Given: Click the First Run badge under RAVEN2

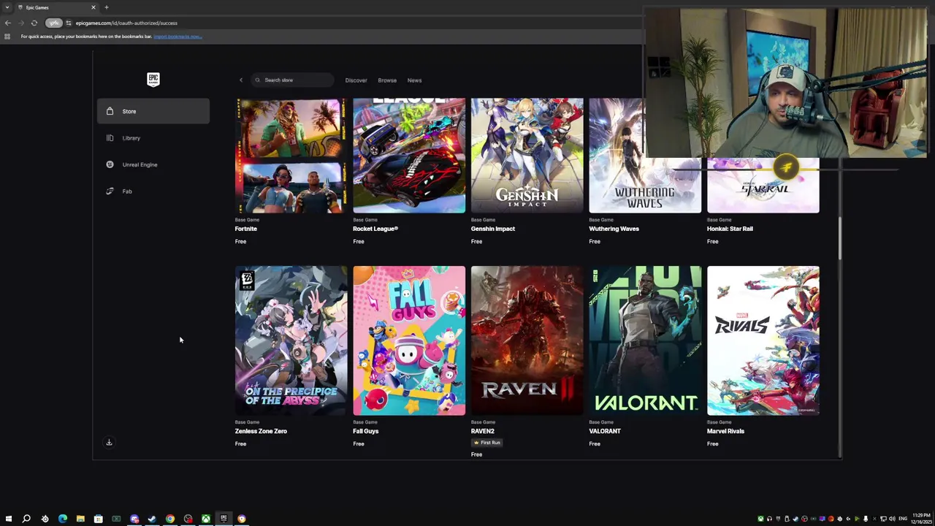Looking at the screenshot, I should (x=487, y=443).
